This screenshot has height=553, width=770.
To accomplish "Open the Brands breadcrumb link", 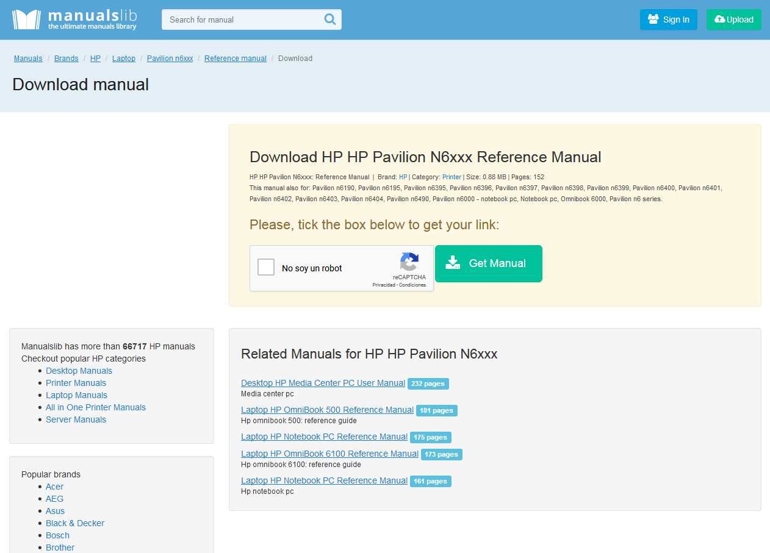I will click(x=67, y=59).
